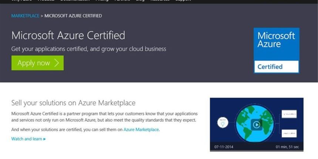The height and width of the screenshot is (159, 318).
Task: Click the Sell your solutions on Azure Marketplace heading
Action: 74,103
